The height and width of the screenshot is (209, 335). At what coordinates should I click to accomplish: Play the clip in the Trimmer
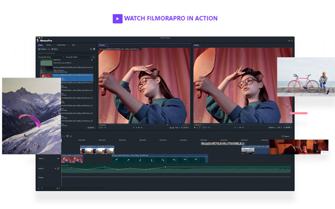click(x=139, y=127)
